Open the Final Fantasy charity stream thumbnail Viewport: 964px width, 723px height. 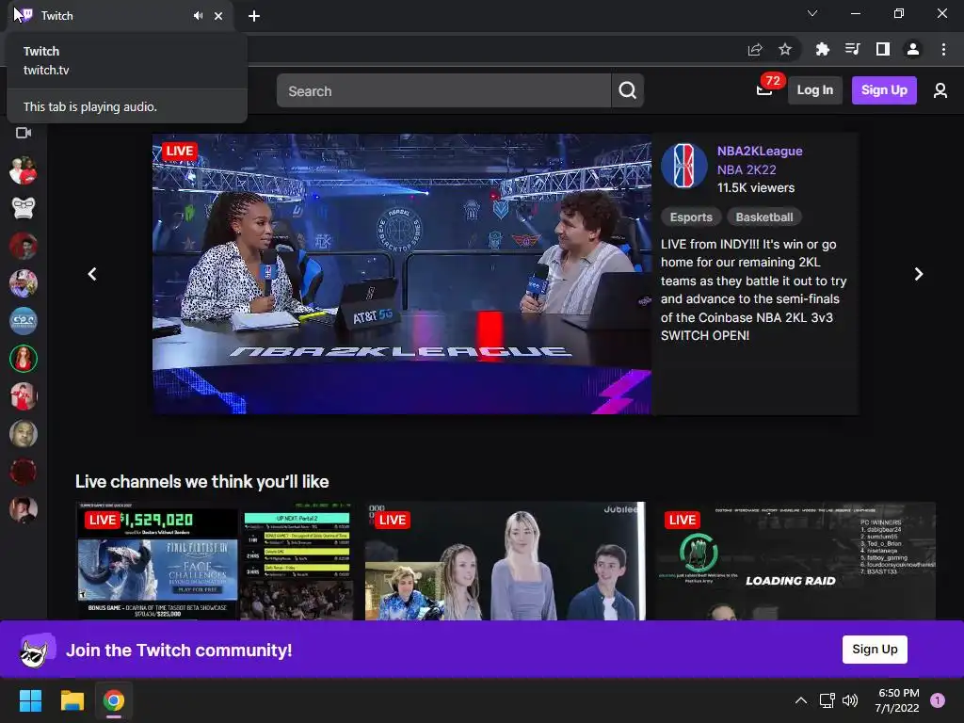pos(216,561)
